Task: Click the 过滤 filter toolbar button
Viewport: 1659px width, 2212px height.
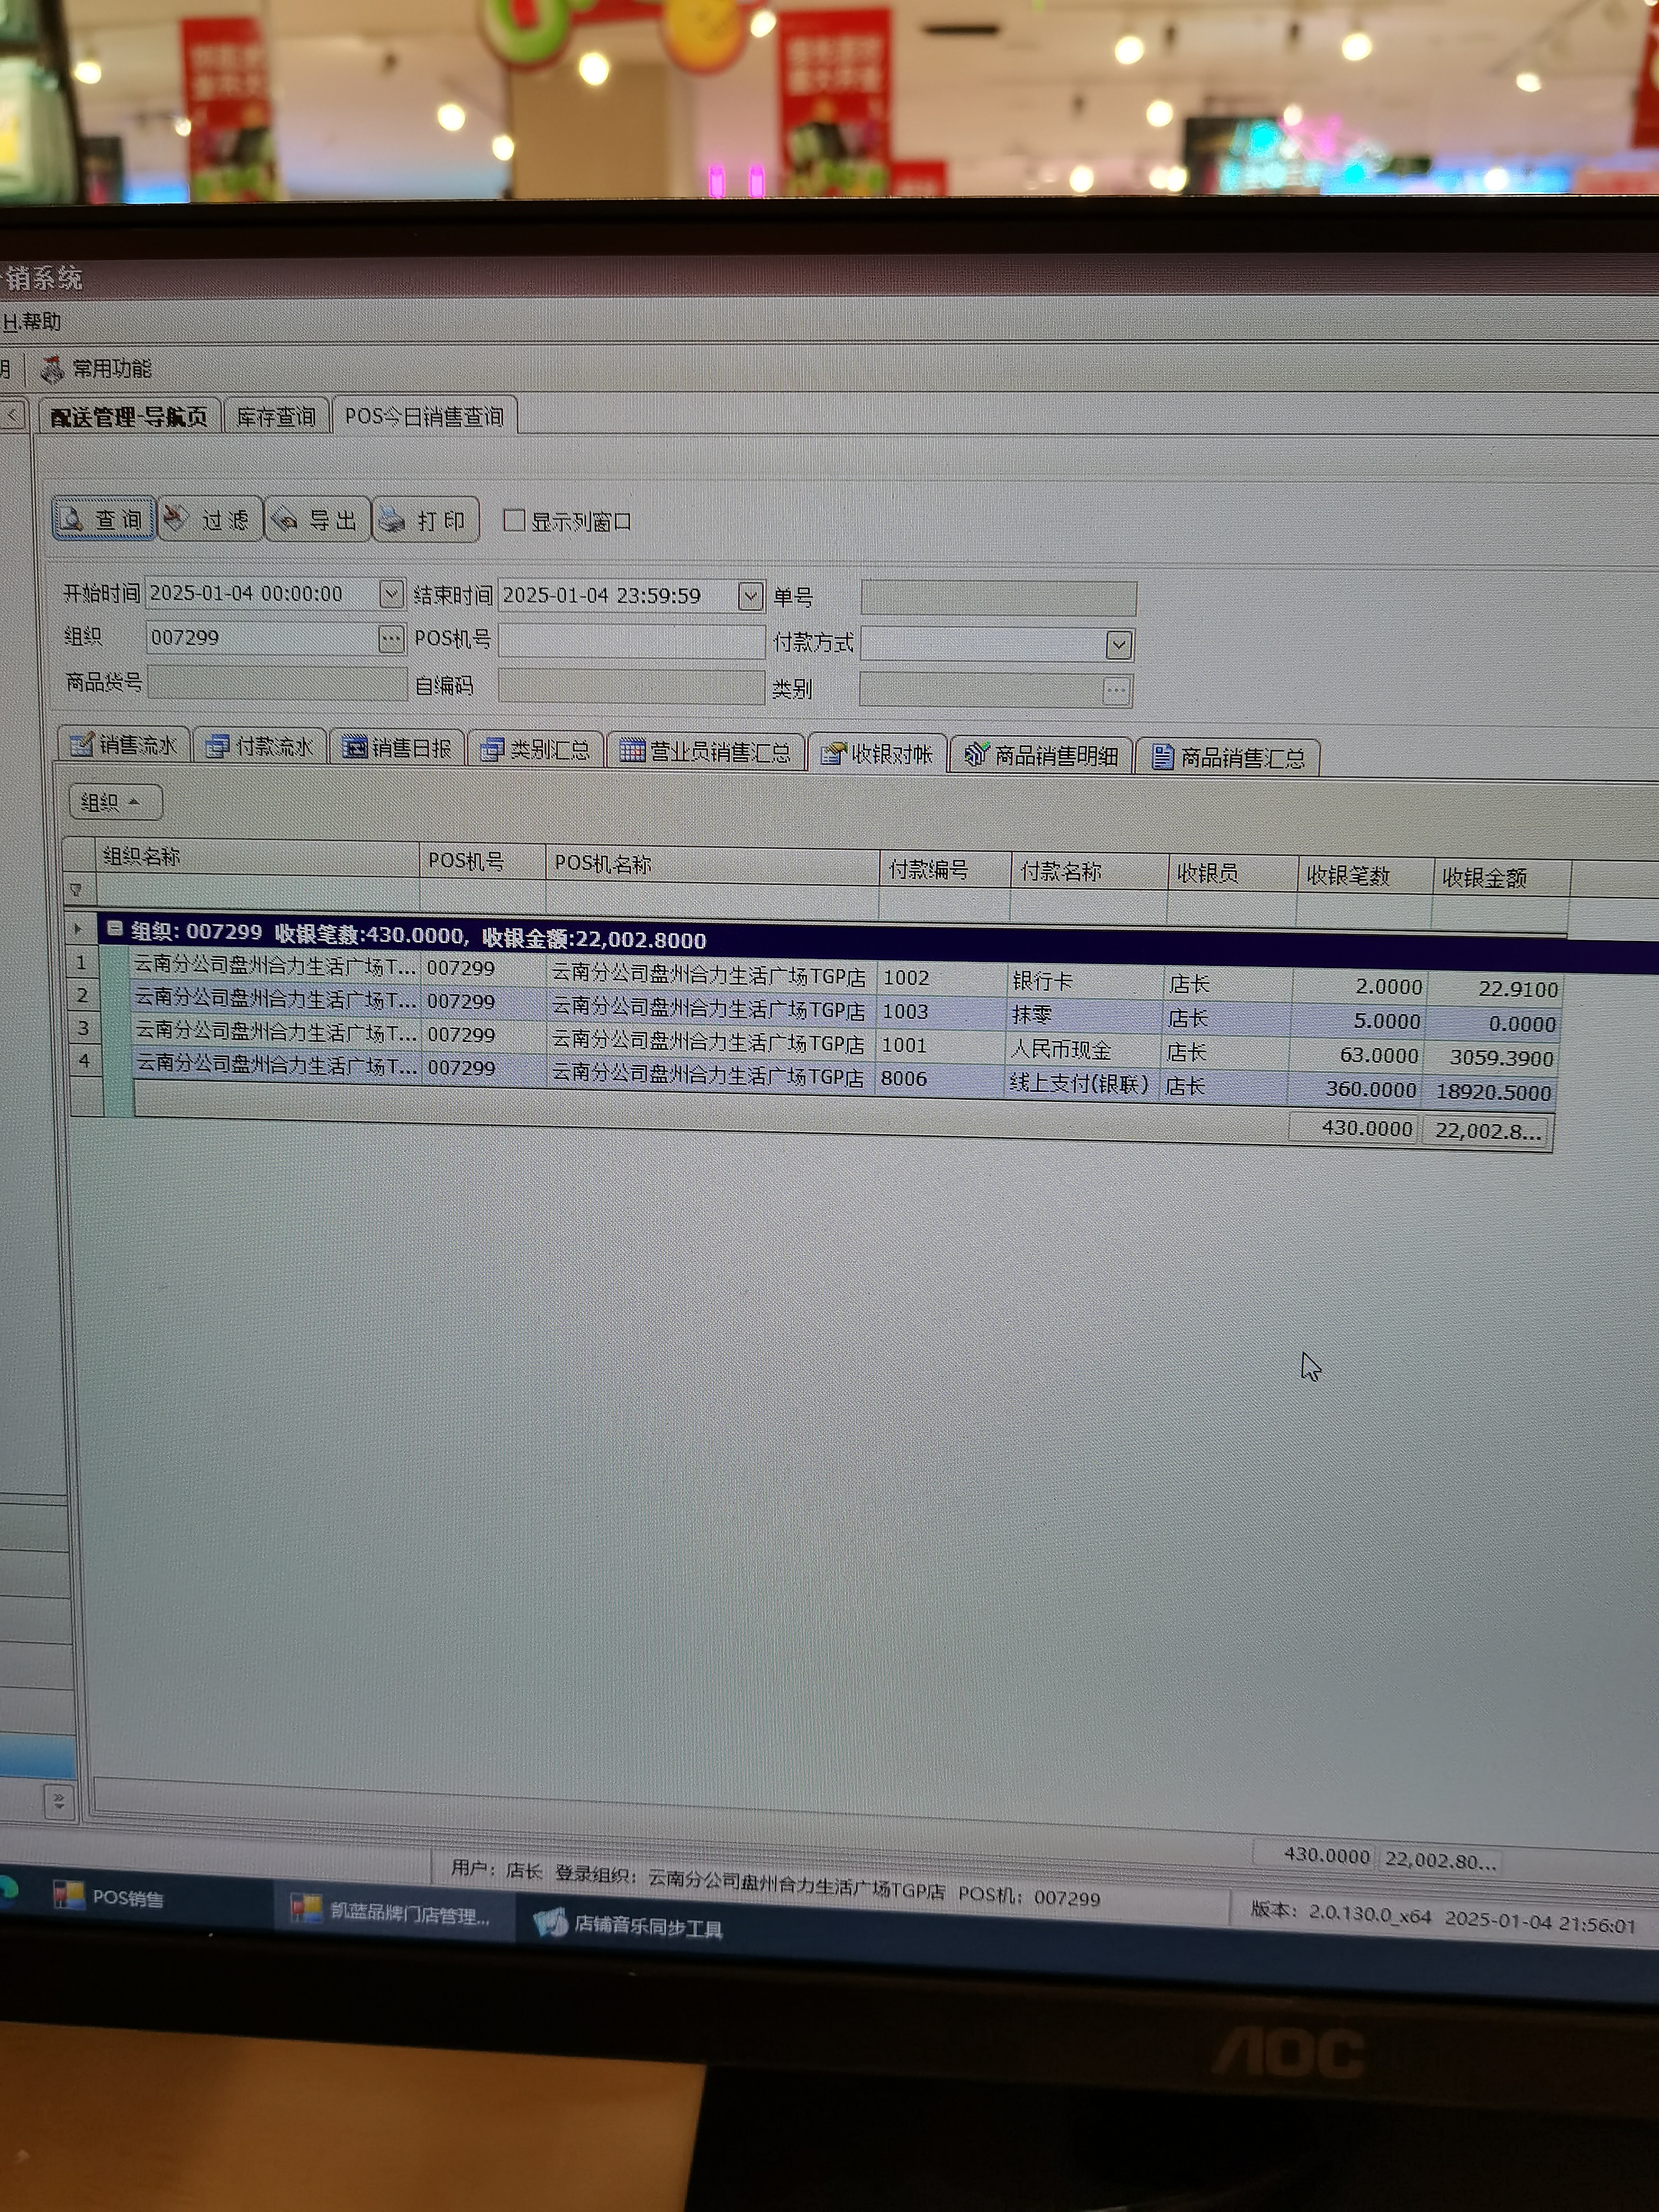Action: (210, 519)
